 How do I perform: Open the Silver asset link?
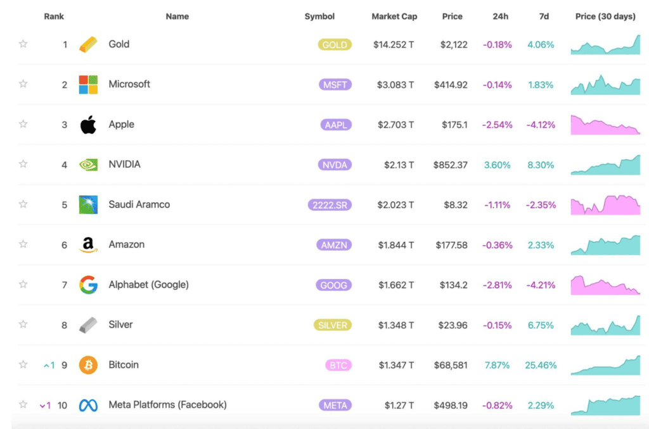pos(120,325)
